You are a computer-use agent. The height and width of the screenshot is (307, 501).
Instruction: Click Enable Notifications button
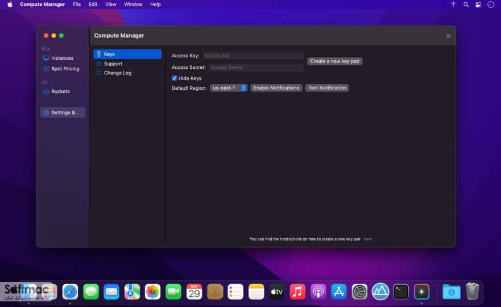276,88
